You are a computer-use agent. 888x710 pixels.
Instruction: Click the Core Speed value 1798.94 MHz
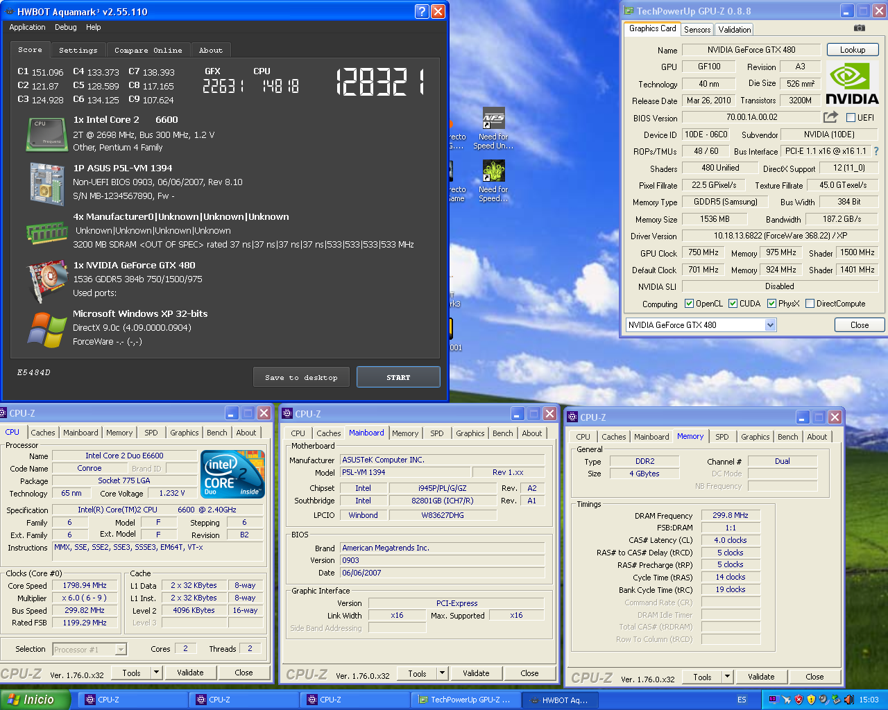point(85,586)
